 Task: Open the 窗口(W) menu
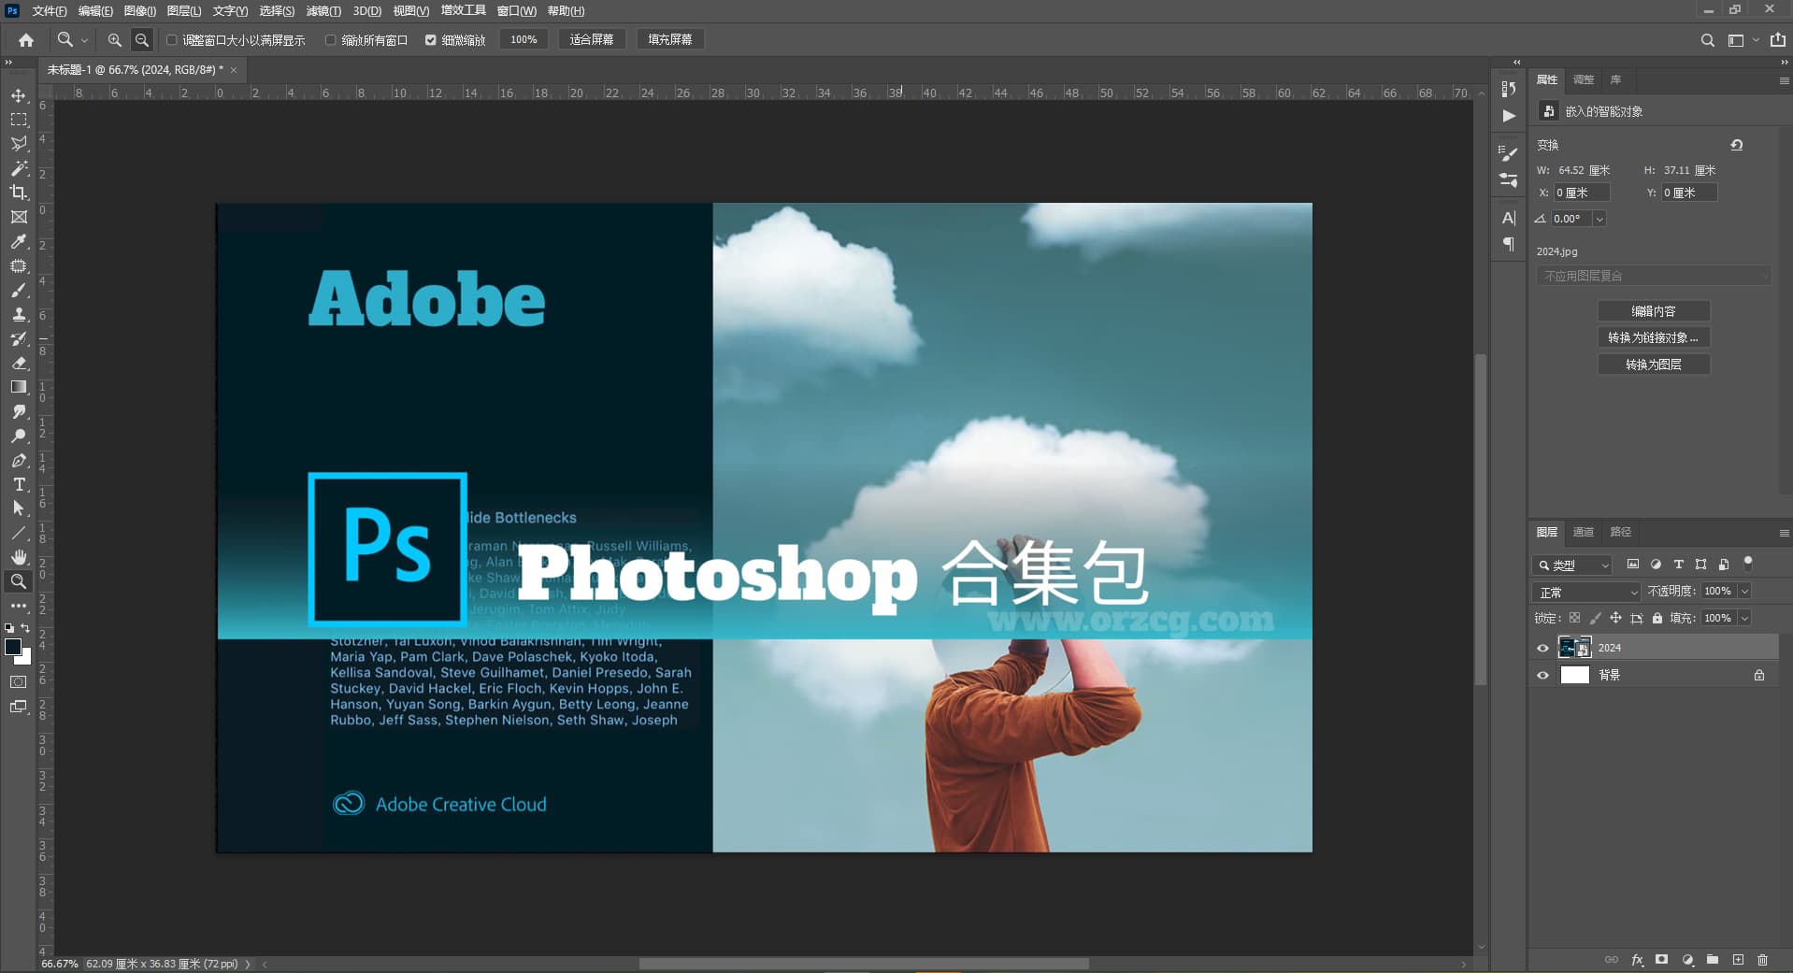coord(516,11)
